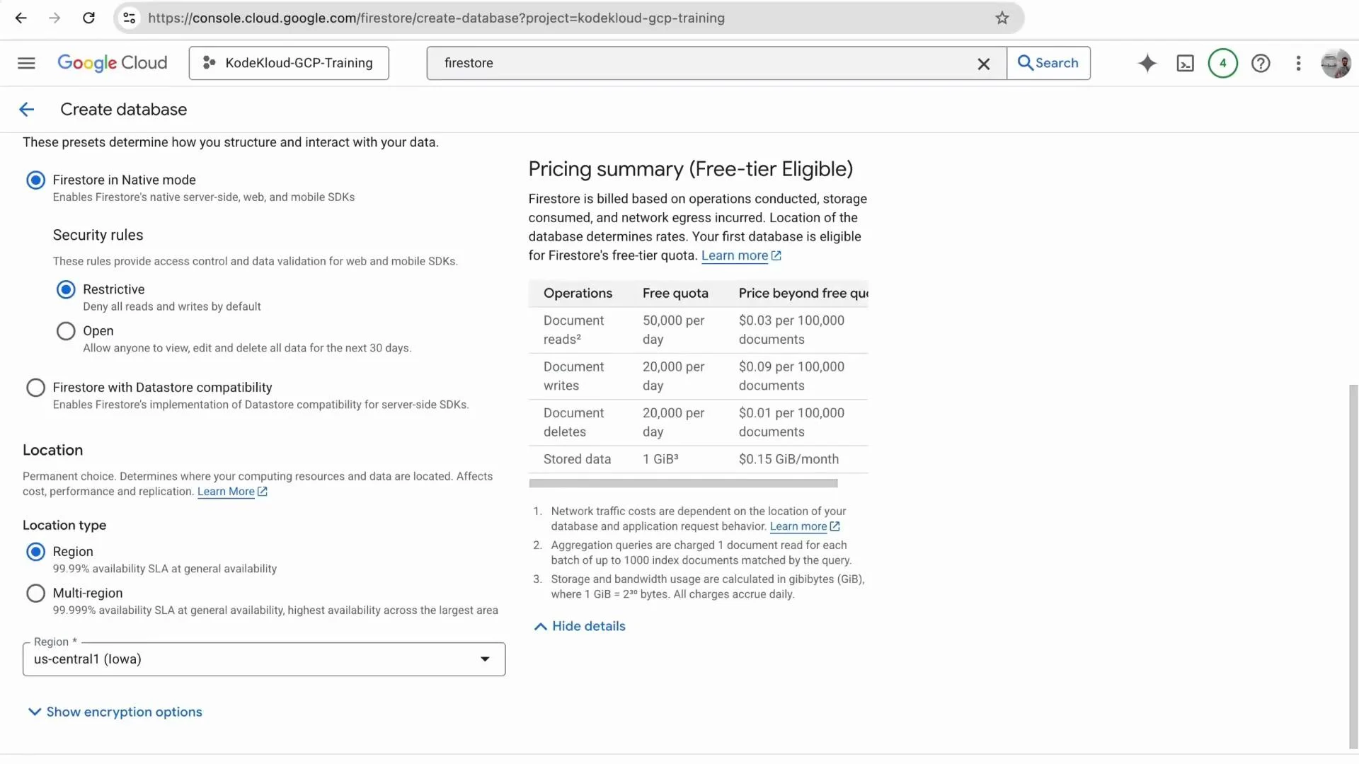1359x764 pixels.
Task: Select Firestore in Native mode
Action: click(35, 180)
